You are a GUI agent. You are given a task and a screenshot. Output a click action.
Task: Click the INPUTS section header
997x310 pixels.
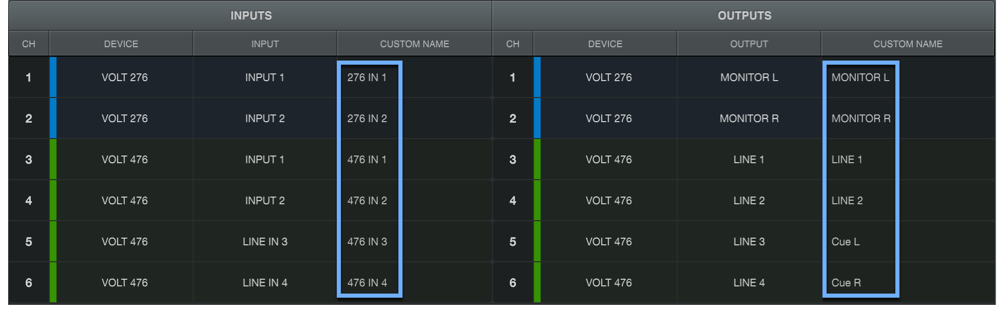point(251,15)
